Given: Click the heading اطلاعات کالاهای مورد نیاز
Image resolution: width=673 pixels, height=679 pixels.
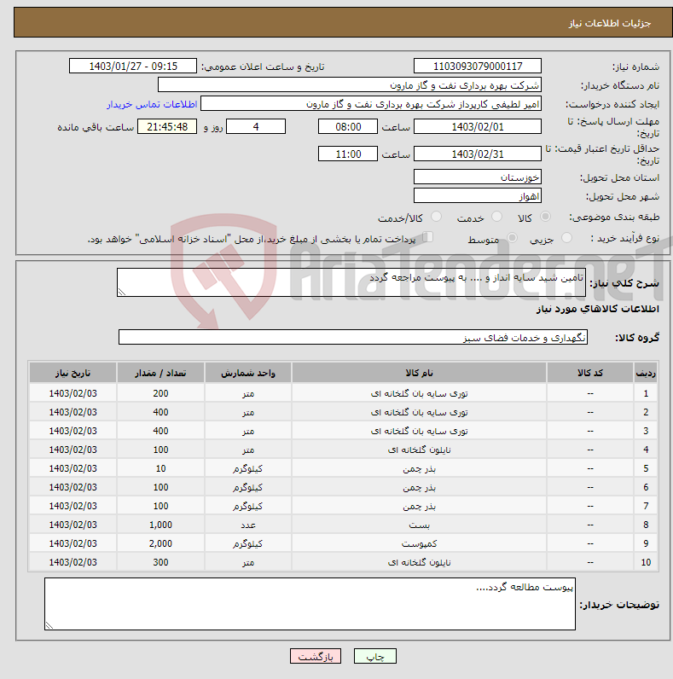Looking at the screenshot, I should 598,309.
